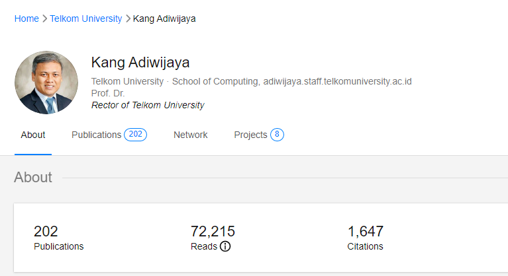This screenshot has width=508, height=276.
Task: Select the Rector of Telkom University text
Action: click(148, 105)
